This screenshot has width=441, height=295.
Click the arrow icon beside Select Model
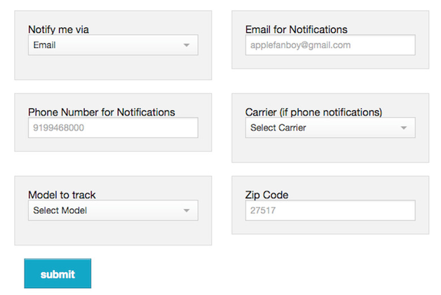pos(187,211)
